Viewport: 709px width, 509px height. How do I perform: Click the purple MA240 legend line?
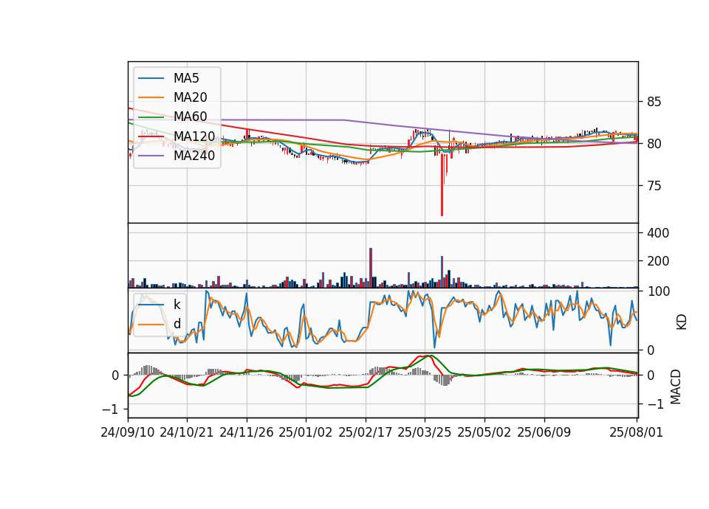tap(151, 156)
